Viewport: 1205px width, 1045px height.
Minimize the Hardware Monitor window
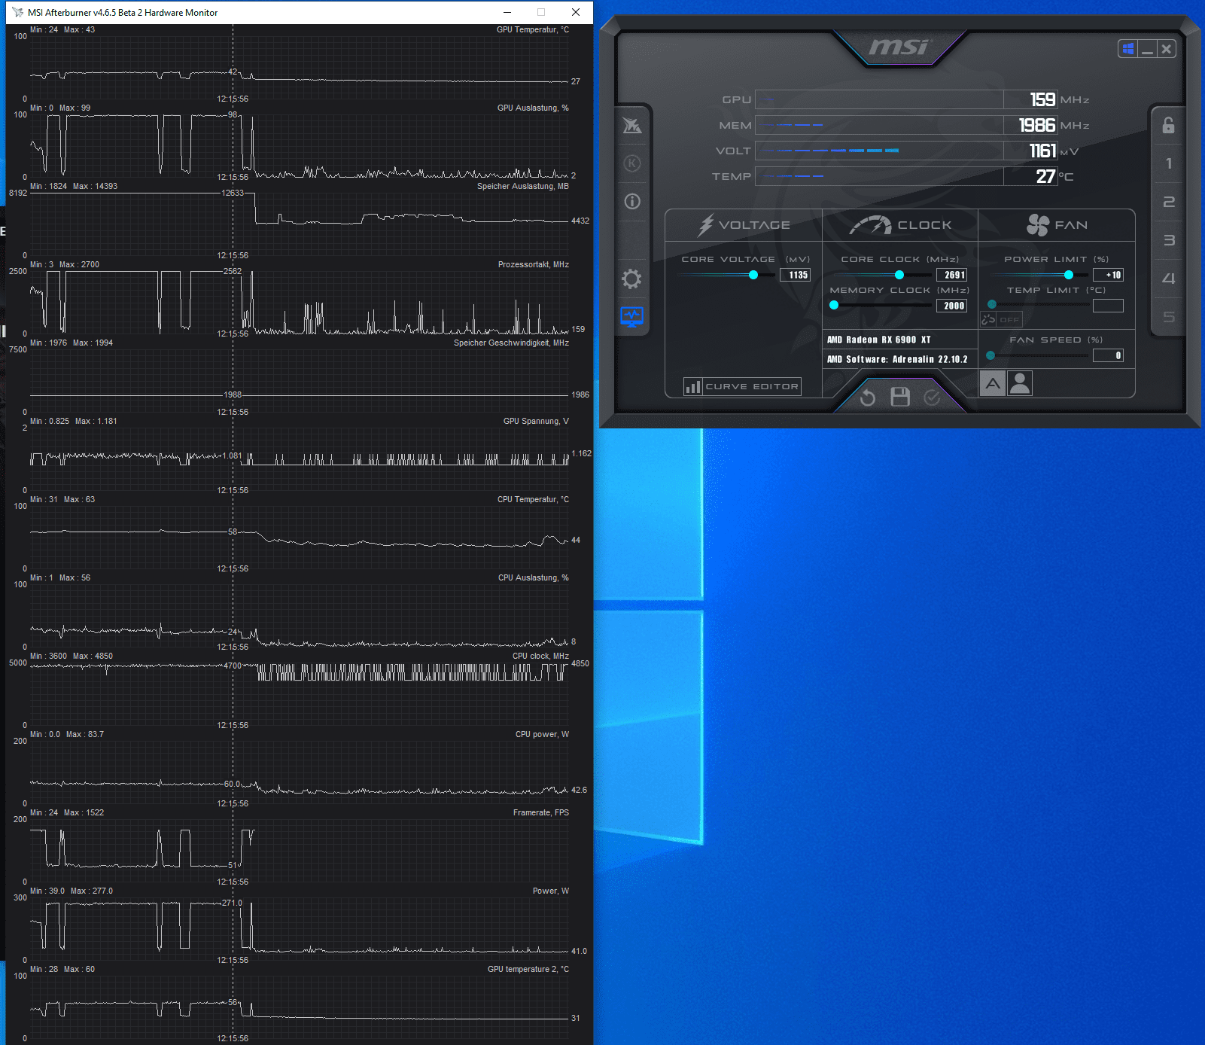pyautogui.click(x=507, y=12)
